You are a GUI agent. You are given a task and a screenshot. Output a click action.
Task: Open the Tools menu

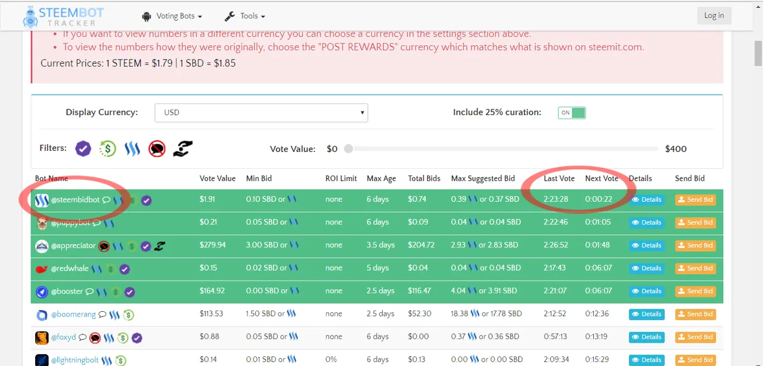coord(245,16)
